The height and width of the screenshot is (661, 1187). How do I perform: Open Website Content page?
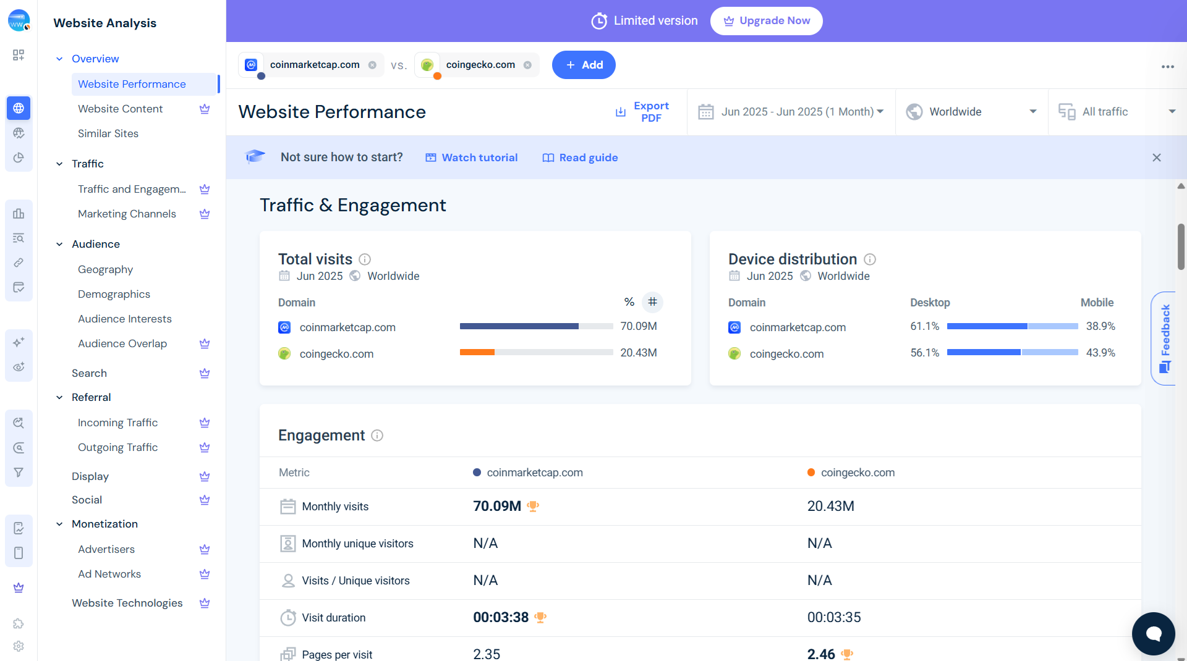(120, 109)
